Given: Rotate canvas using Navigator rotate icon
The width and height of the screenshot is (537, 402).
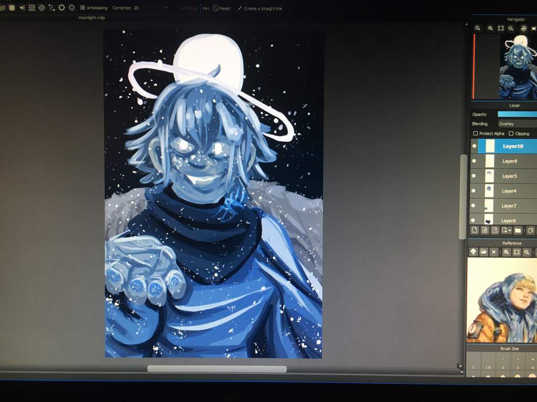Looking at the screenshot, I should click(x=523, y=28).
